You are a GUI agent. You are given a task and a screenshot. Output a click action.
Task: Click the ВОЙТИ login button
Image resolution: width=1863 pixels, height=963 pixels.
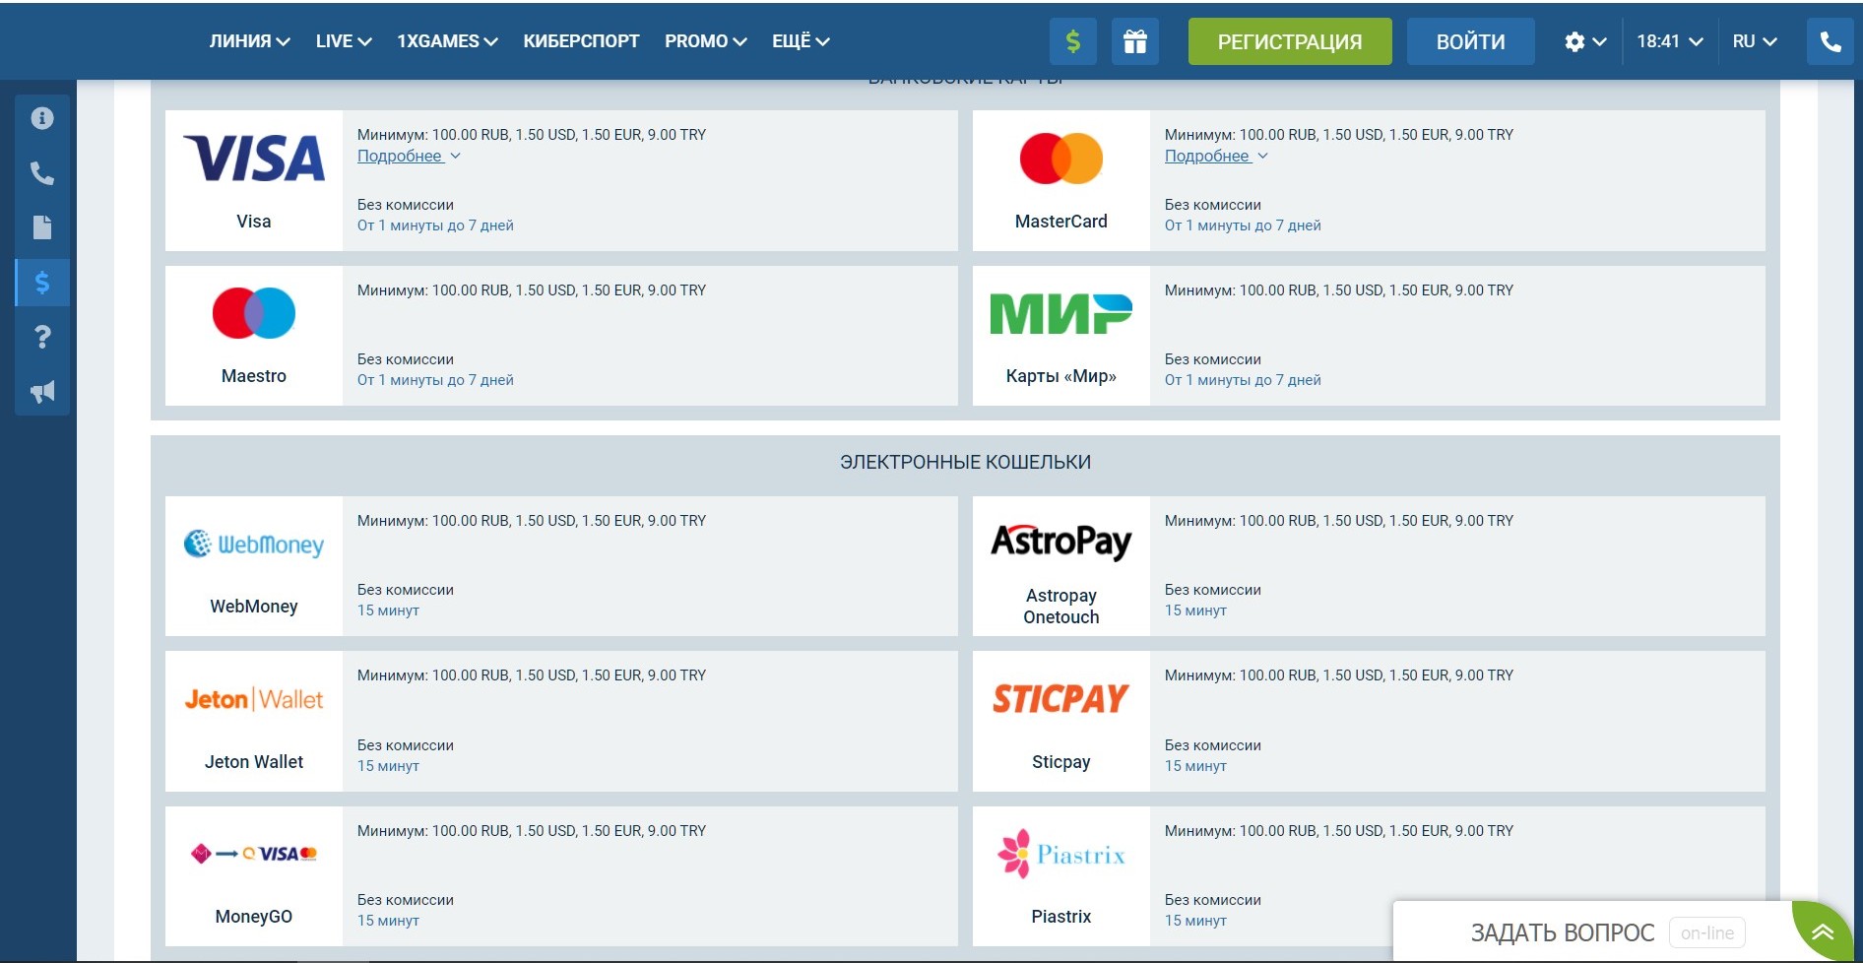point(1470,41)
